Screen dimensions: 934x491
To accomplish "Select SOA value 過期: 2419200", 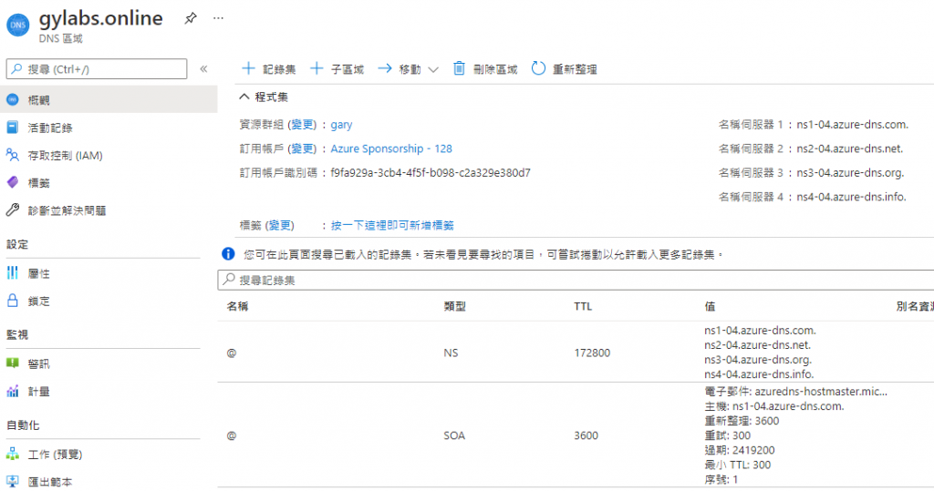I will point(740,451).
